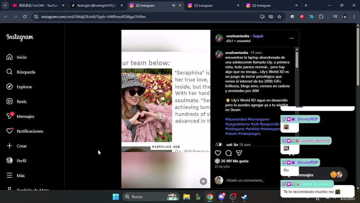
Task: Open Búsqueda search in Instagram sidebar
Action: (10, 72)
